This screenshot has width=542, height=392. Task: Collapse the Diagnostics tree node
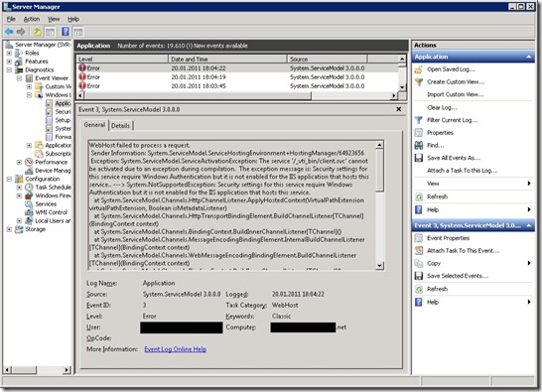[9, 69]
